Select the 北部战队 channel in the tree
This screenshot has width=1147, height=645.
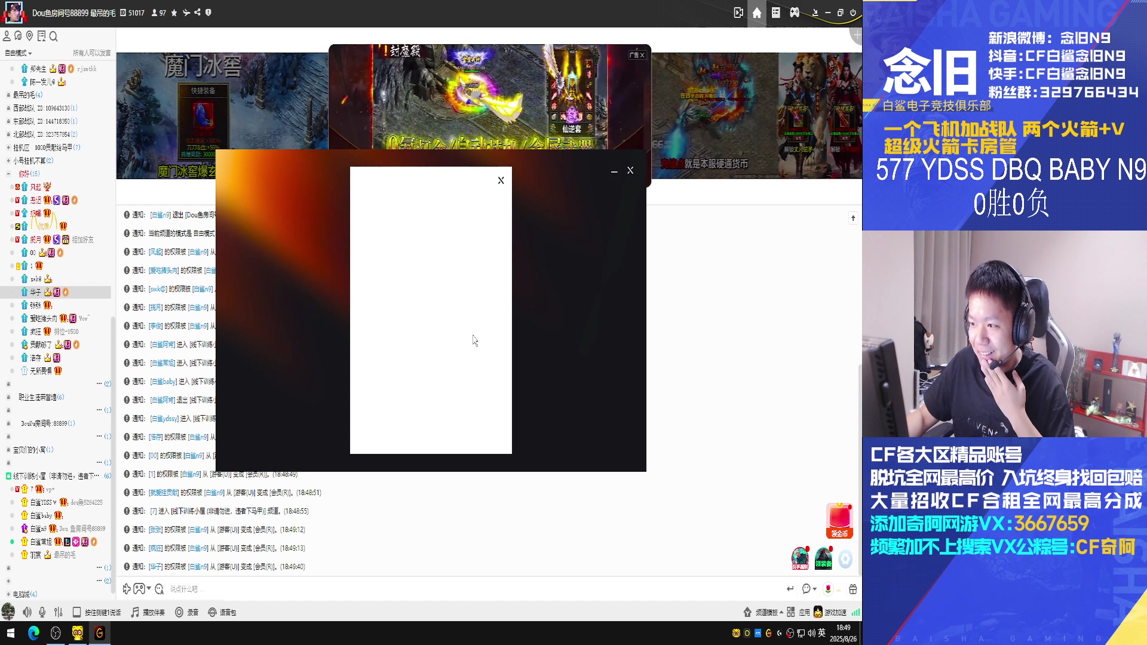(x=45, y=134)
